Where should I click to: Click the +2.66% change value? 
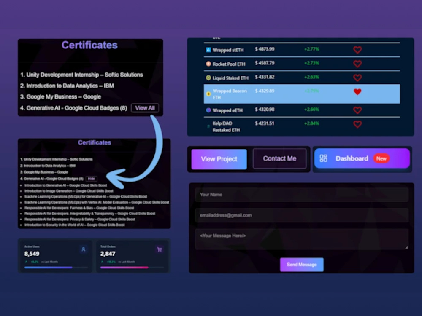[311, 110]
